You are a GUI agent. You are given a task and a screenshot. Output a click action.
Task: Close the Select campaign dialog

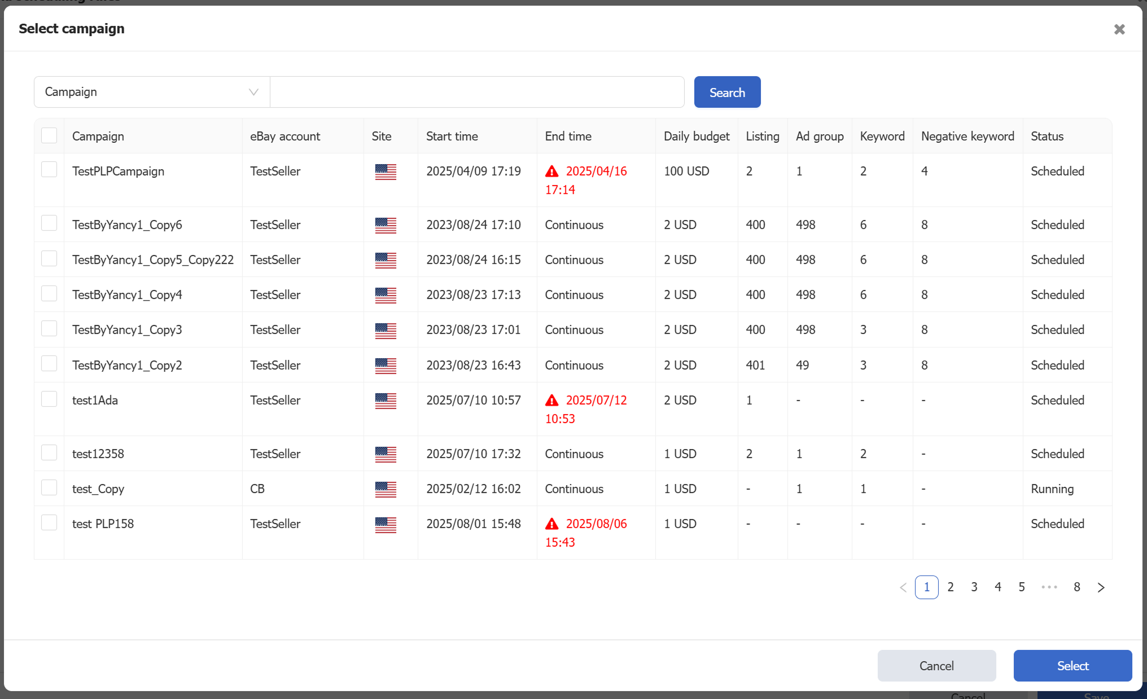pyautogui.click(x=1119, y=29)
